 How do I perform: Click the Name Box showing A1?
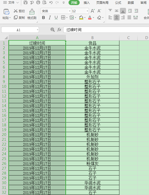[19, 30]
